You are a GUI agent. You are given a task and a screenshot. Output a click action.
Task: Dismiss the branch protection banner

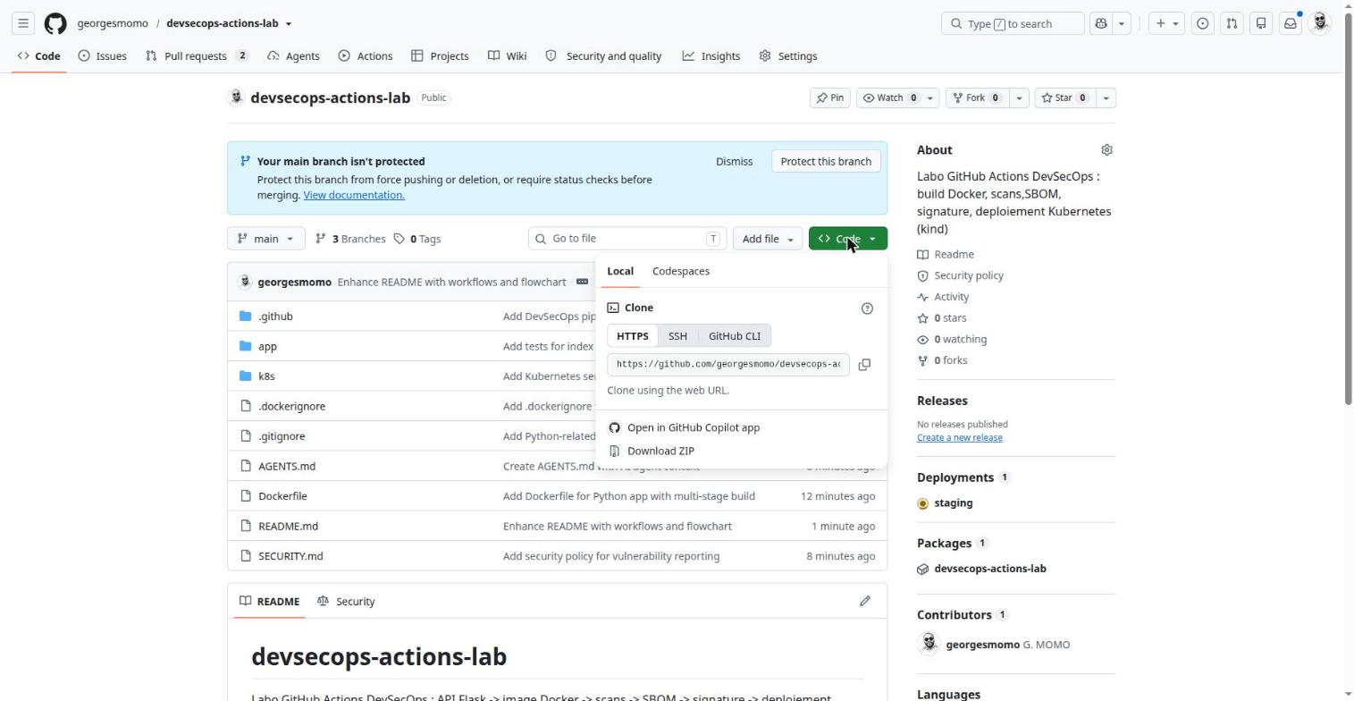click(734, 162)
